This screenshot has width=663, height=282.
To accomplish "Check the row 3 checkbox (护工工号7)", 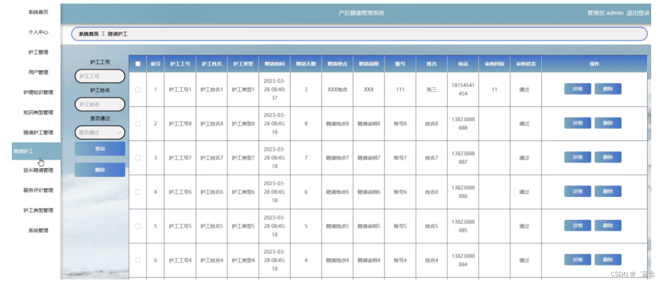I will [138, 158].
